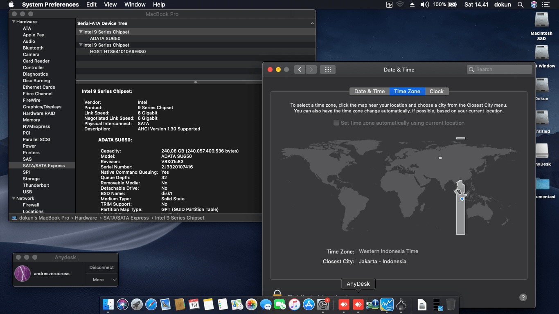Open Intel Power Gadget dock icon
Viewport: 559px width, 314px height.
[387, 304]
